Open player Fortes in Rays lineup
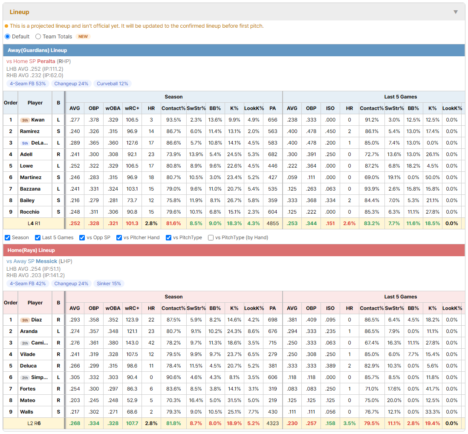468x434 pixels. click(28, 389)
